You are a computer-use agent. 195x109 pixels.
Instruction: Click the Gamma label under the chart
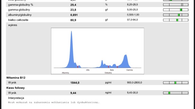(130, 70)
